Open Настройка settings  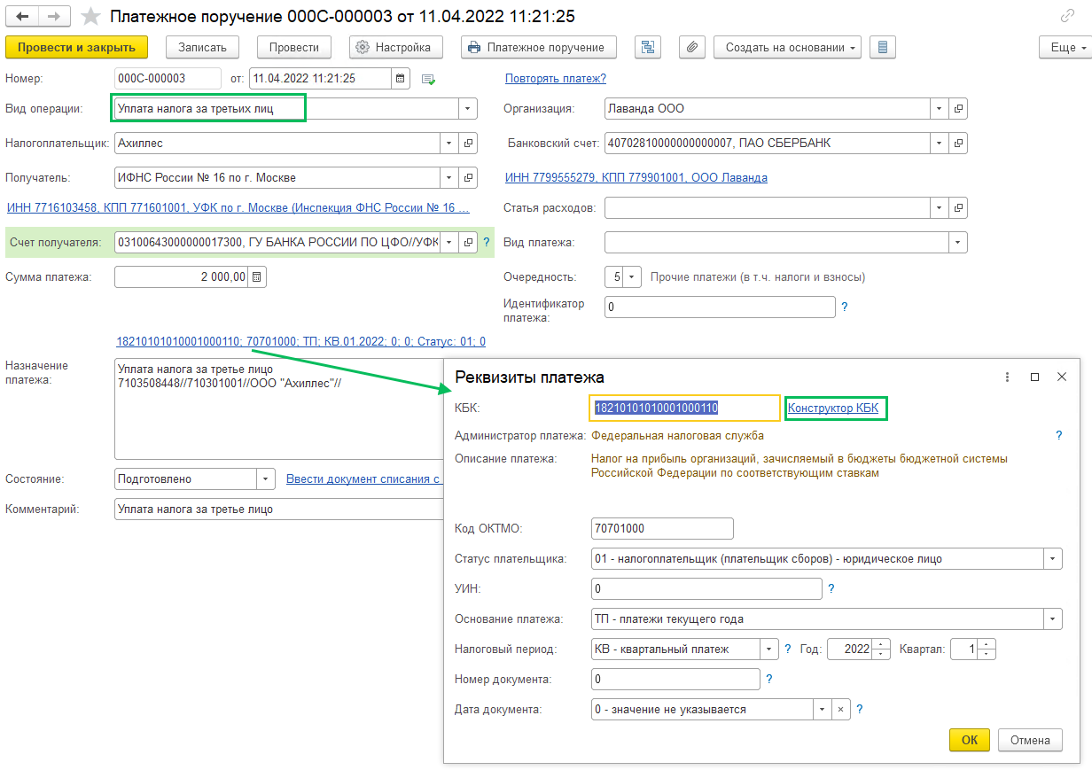click(396, 48)
